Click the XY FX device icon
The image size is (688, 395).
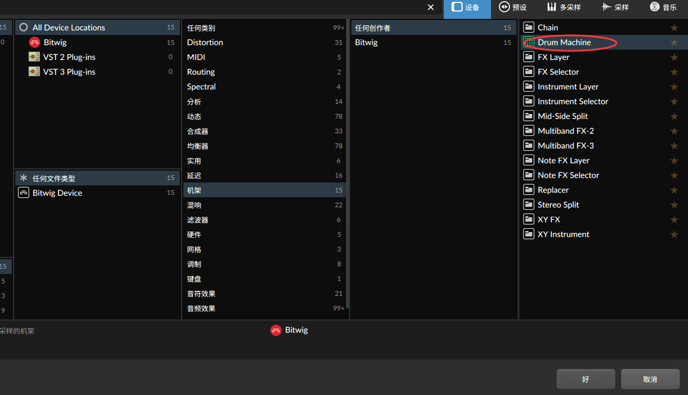coord(529,219)
